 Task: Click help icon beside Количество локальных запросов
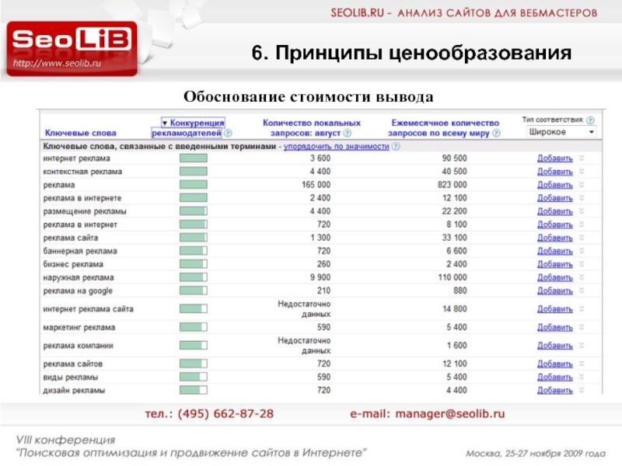tap(347, 133)
